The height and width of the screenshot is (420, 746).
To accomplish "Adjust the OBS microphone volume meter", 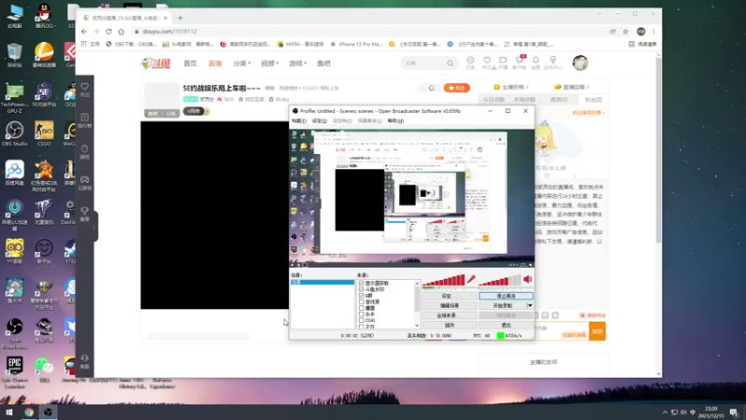I will [x=444, y=280].
